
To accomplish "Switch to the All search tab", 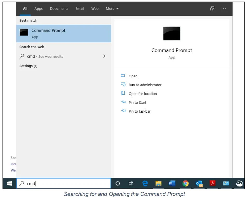I will coord(25,9).
